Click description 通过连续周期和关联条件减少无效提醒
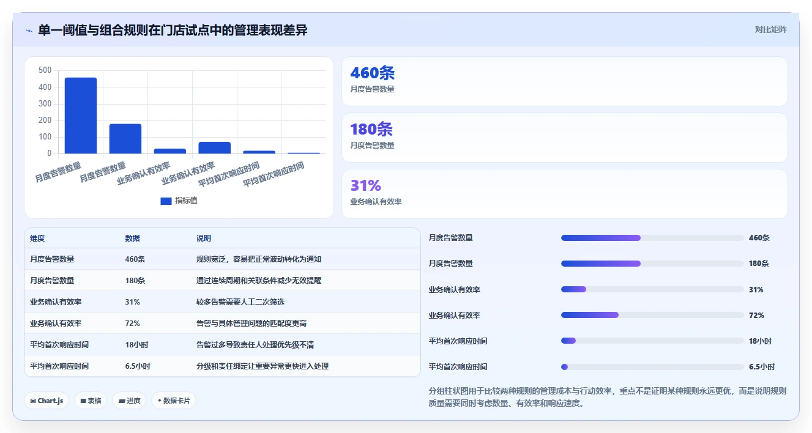The height and width of the screenshot is (433, 812). click(x=259, y=281)
